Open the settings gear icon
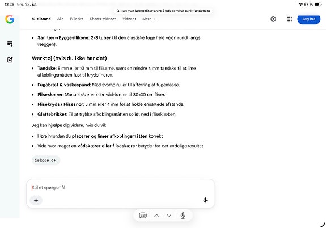The height and width of the screenshot is (228, 326). tap(273, 19)
